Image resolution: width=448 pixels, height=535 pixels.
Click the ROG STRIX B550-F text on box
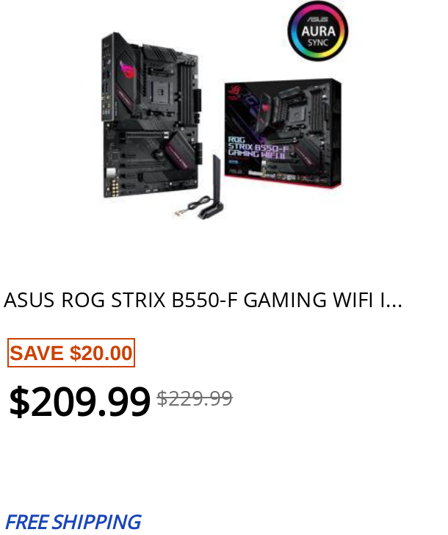coord(258,147)
